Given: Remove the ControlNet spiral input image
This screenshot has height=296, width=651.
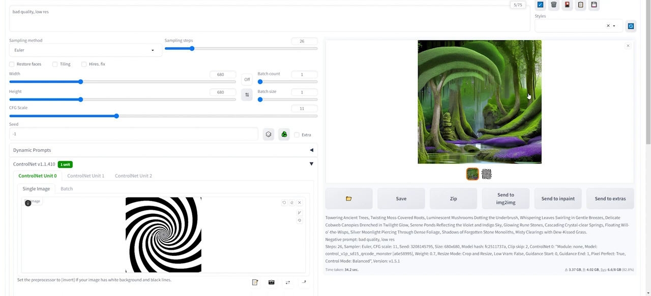Looking at the screenshot, I should tap(300, 203).
